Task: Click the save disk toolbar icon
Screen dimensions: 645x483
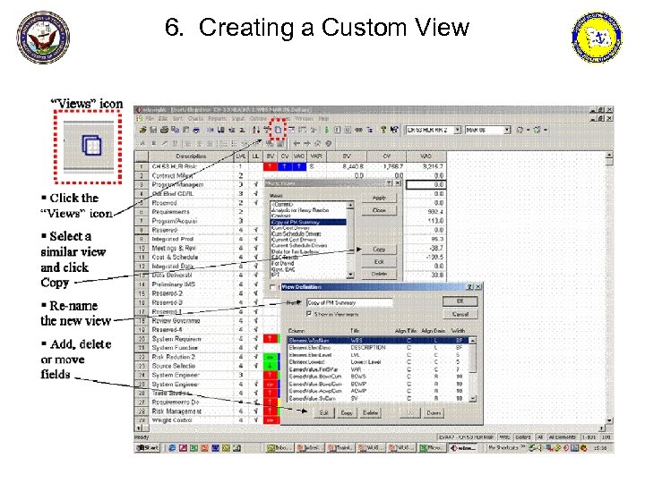Action: pyautogui.click(x=153, y=130)
